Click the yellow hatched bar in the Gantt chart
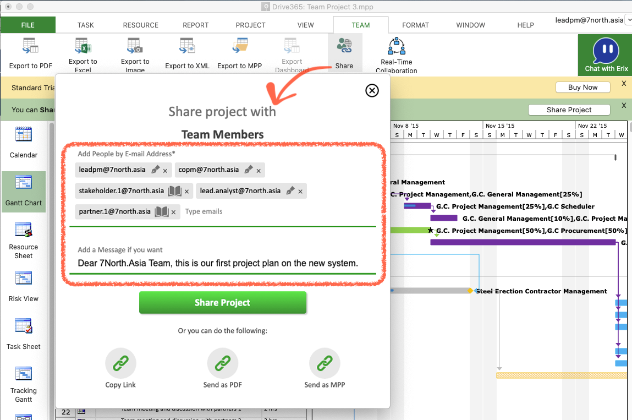Viewport: 632px width, 420px height. (x=562, y=375)
